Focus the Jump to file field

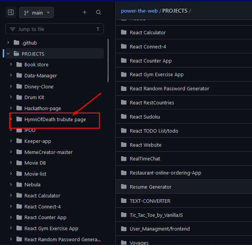(x=55, y=29)
